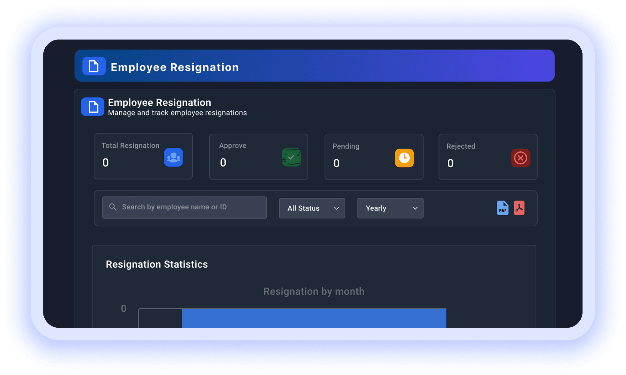The width and height of the screenshot is (626, 375).
Task: Expand the chevron next to All Status
Action: 336,208
